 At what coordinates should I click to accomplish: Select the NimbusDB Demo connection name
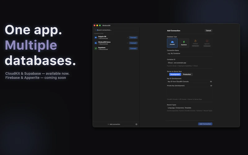pos(104,42)
